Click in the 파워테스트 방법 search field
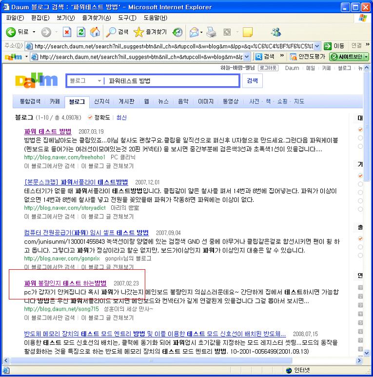This screenshot has height=377, width=373. click(172, 81)
